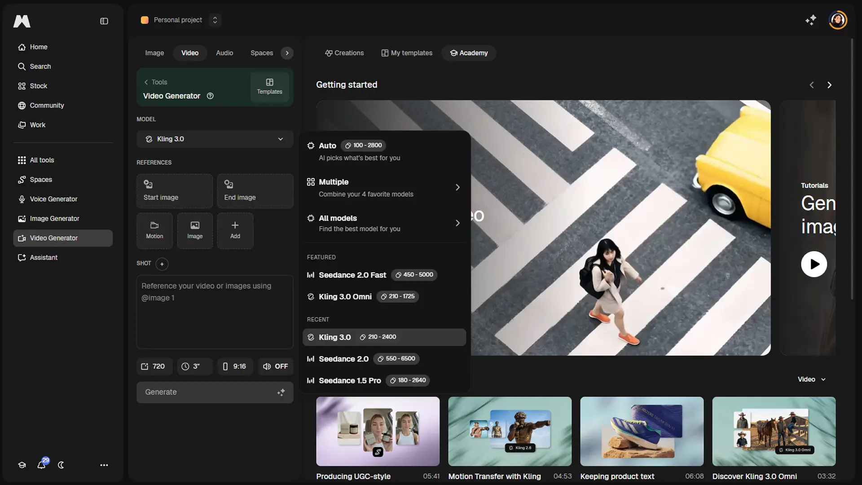Viewport: 862px width, 485px height.
Task: Toggle audio OFF setting
Action: pyautogui.click(x=275, y=366)
